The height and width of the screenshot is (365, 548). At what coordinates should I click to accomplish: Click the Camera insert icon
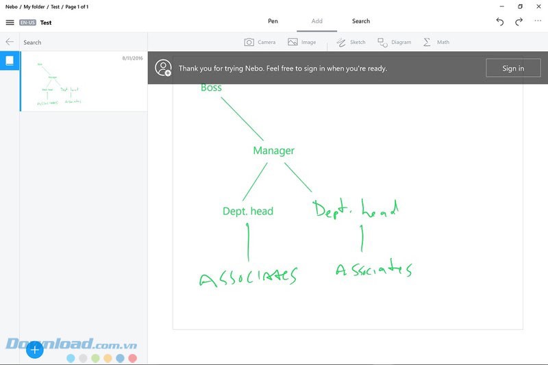click(249, 42)
